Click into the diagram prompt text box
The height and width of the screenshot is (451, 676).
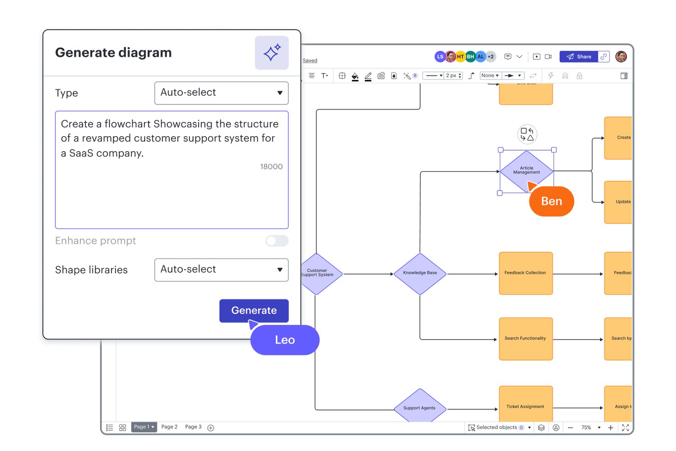point(172,170)
